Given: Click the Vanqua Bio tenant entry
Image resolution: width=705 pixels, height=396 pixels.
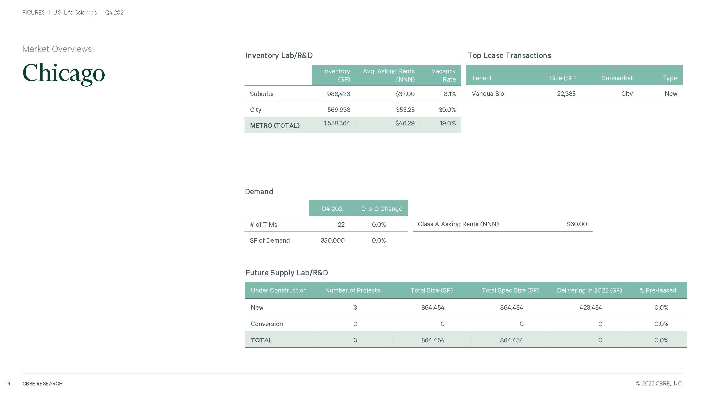Looking at the screenshot, I should [x=488, y=93].
